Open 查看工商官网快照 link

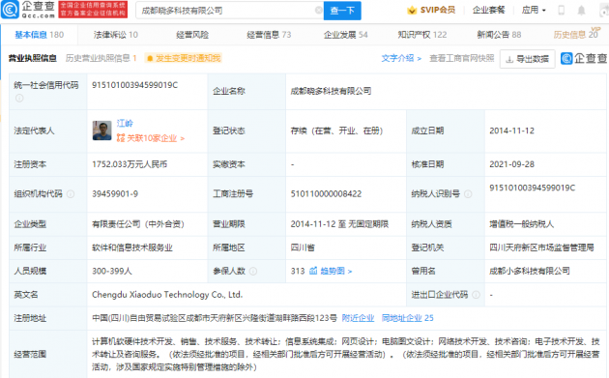462,58
